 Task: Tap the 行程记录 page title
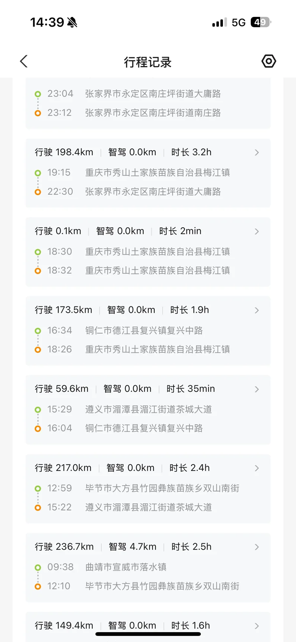[x=148, y=62]
